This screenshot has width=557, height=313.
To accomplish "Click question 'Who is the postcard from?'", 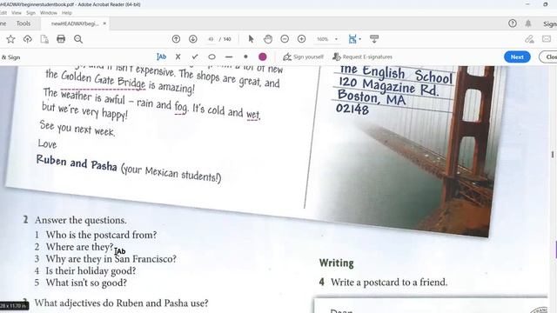I will point(101,235).
